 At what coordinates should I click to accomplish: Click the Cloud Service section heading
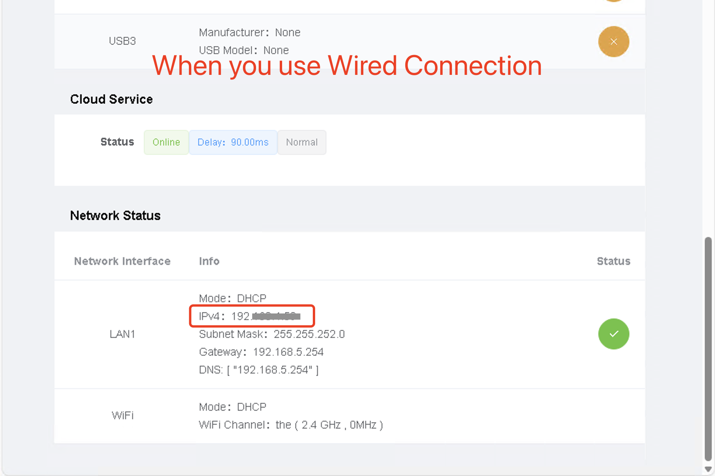click(x=111, y=99)
